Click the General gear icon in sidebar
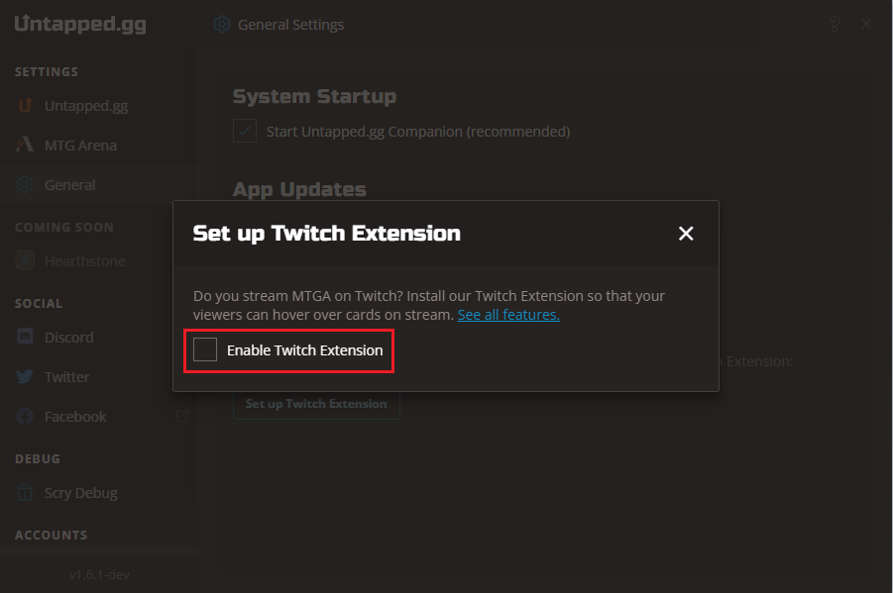893x593 pixels. click(25, 185)
